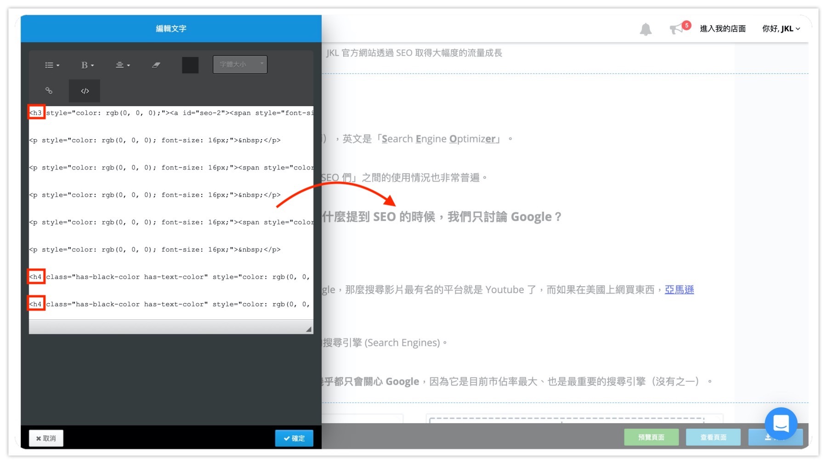The image size is (827, 464).
Task: Open the text alignment dropdown
Action: point(122,65)
